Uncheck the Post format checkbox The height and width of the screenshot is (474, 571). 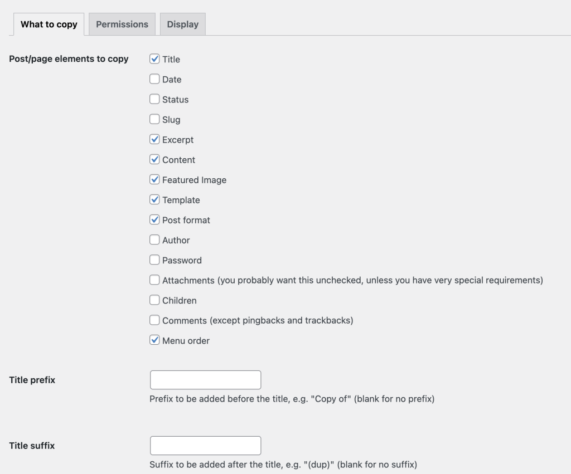[x=155, y=219]
